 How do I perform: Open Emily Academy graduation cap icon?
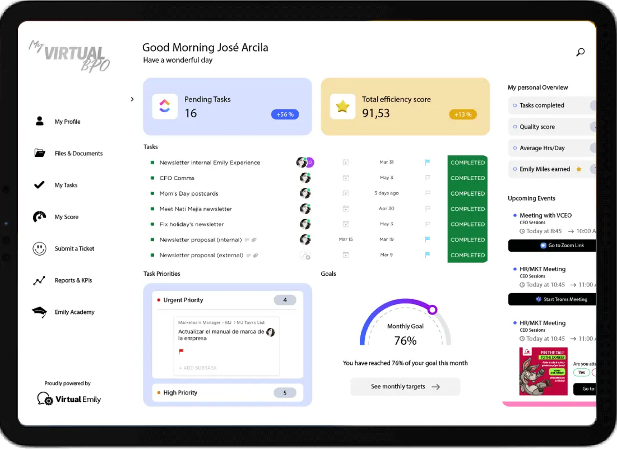(39, 312)
